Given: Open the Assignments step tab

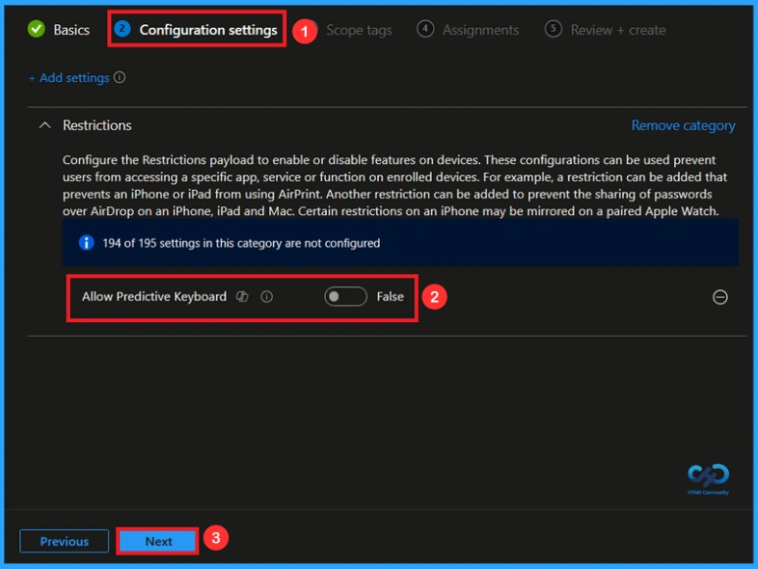Looking at the screenshot, I should (x=468, y=30).
